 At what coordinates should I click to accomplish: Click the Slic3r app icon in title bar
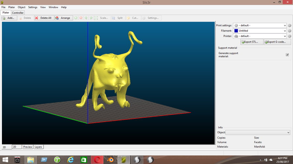point(2,2)
